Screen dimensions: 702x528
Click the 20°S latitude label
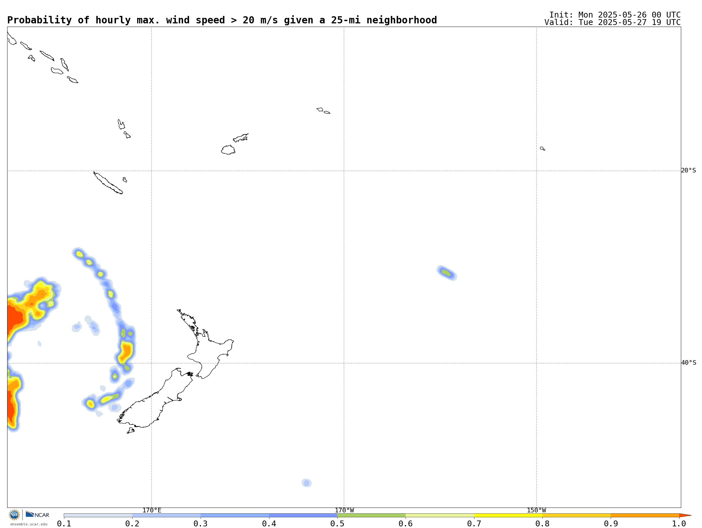click(x=688, y=170)
